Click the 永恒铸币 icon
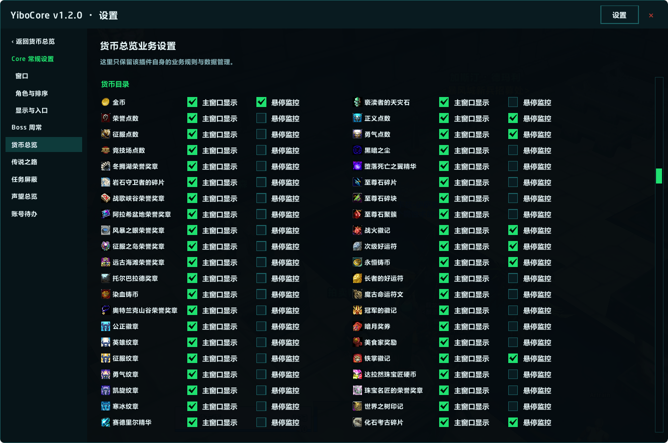The height and width of the screenshot is (443, 668). coord(358,262)
